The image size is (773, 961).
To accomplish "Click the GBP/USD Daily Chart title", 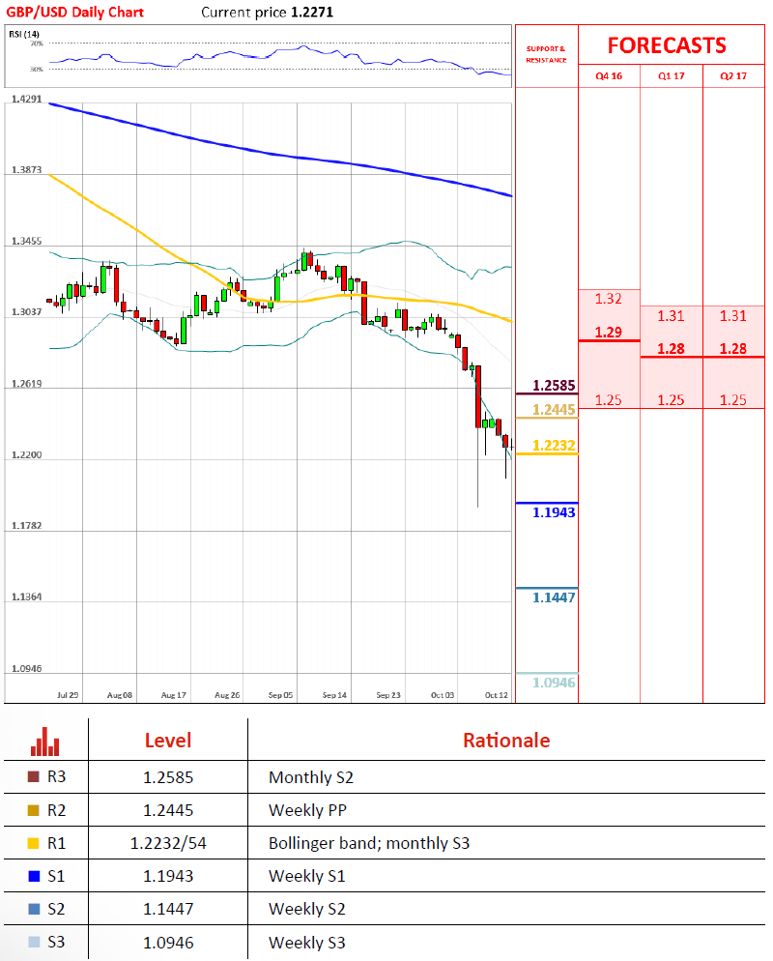I will [x=74, y=13].
